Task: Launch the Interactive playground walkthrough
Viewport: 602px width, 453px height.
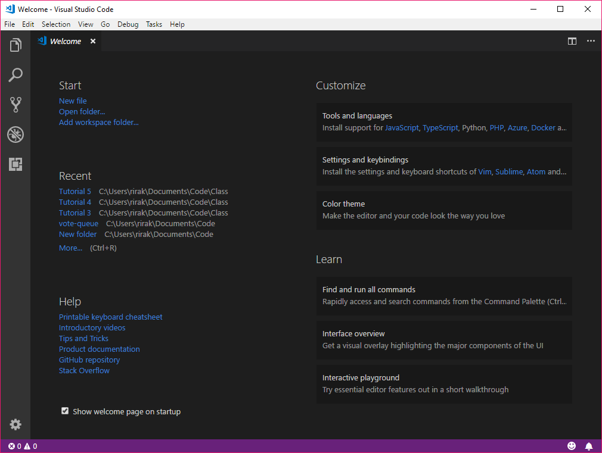Action: pyautogui.click(x=444, y=384)
